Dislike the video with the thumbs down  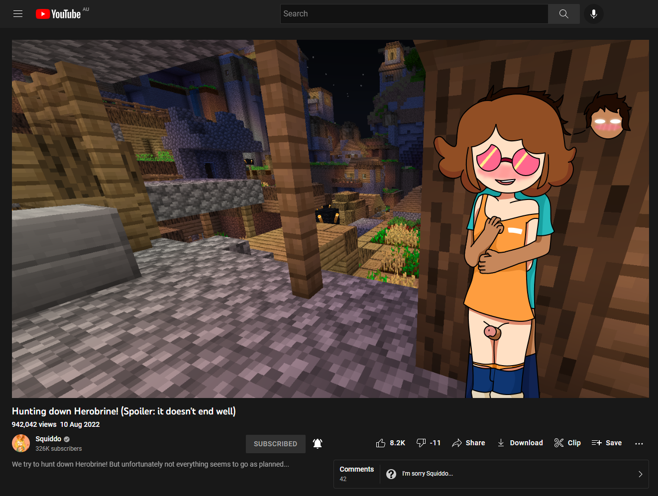pos(421,442)
